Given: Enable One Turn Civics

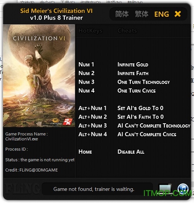Looking at the screenshot, I should [x=137, y=91].
